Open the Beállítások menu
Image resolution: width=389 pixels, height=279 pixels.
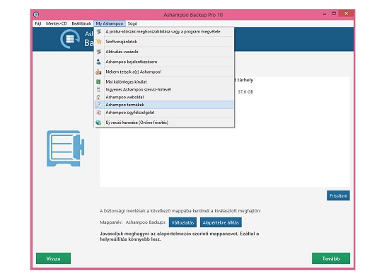tap(81, 23)
